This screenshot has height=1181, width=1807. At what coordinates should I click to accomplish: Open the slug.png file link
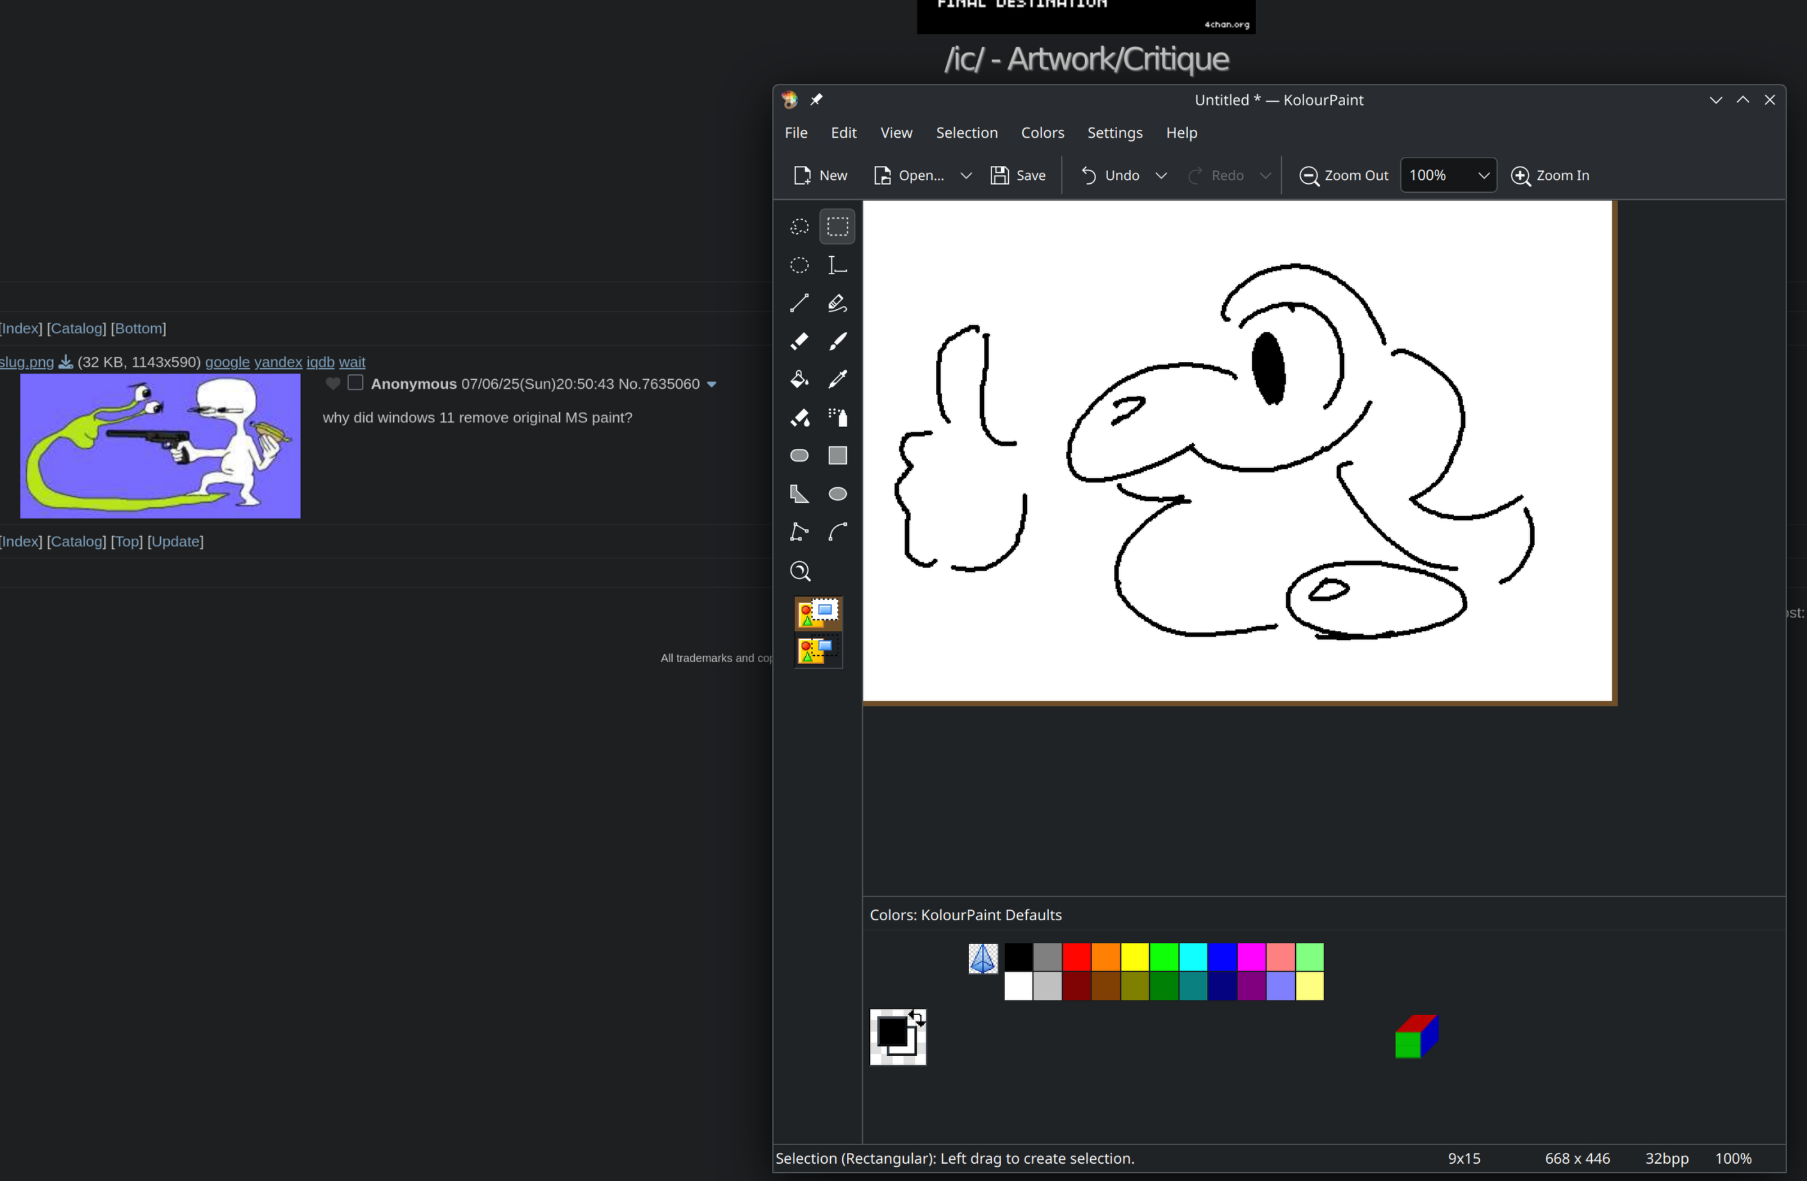pos(26,362)
